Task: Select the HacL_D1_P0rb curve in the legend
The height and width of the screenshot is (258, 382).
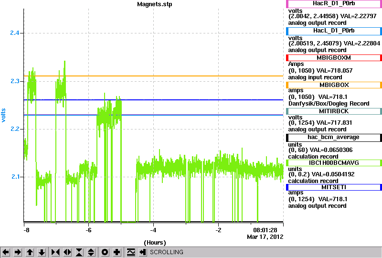Action: [334, 31]
